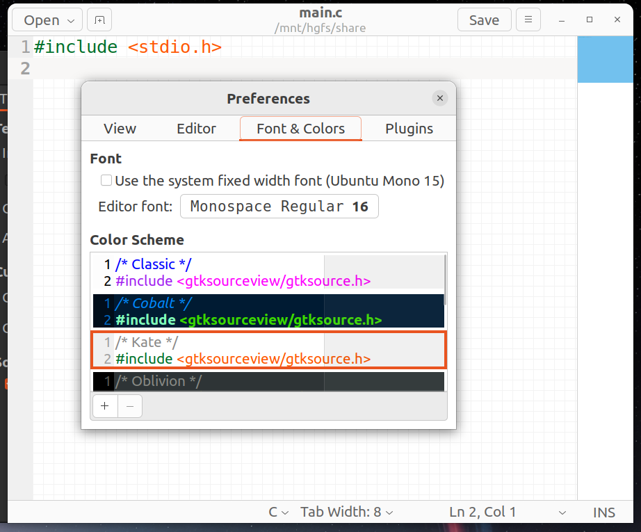Add a color scheme with plus button
This screenshot has width=641, height=532.
(105, 405)
